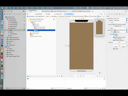
Task: Open the Content Mode dropdown
Action: click(120, 18)
